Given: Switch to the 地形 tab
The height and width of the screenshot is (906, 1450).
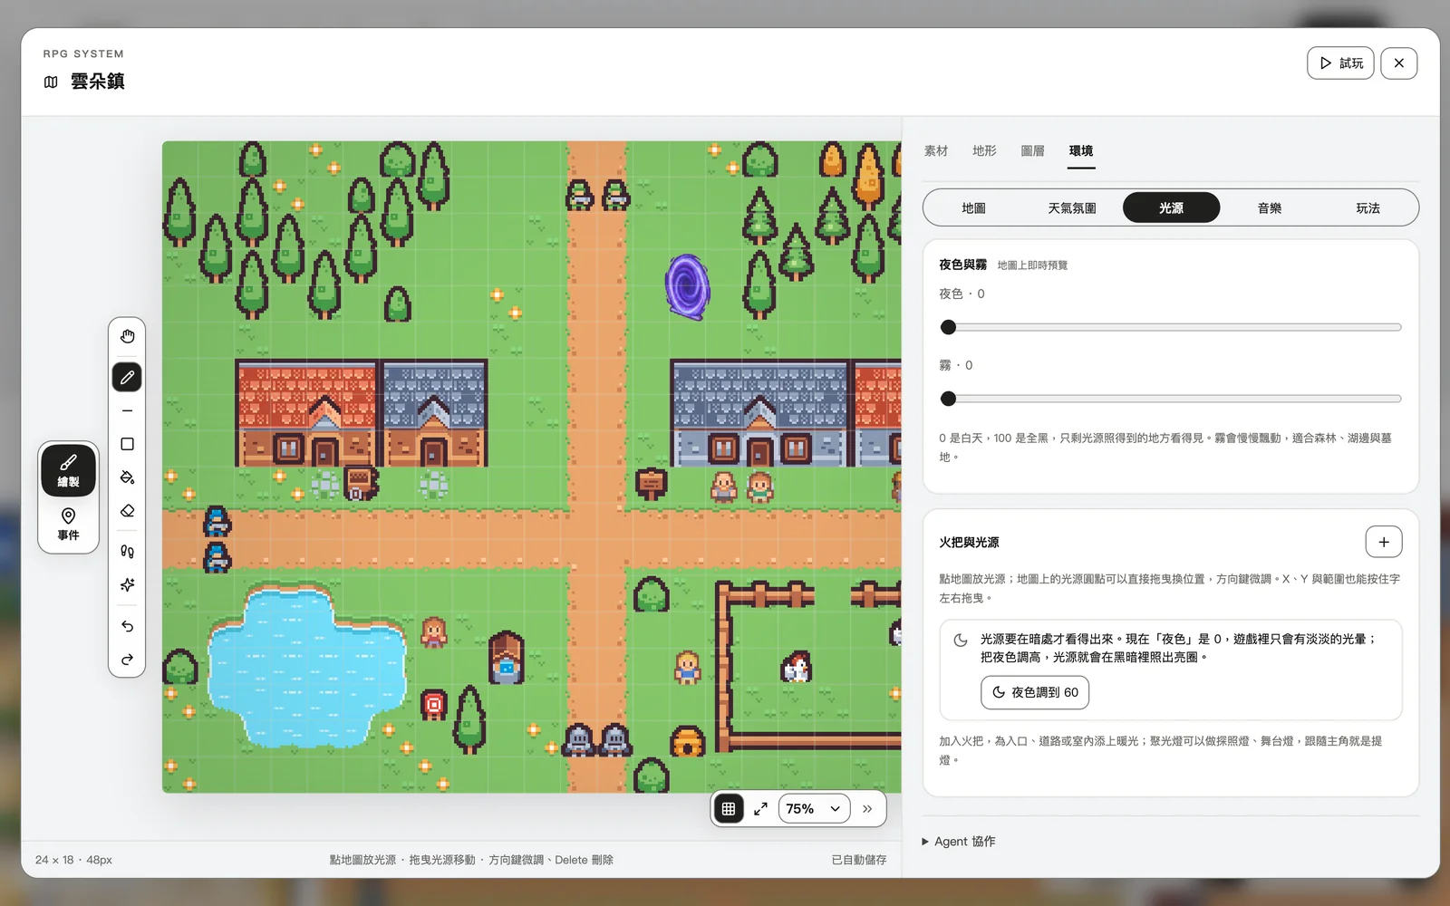Looking at the screenshot, I should (984, 150).
